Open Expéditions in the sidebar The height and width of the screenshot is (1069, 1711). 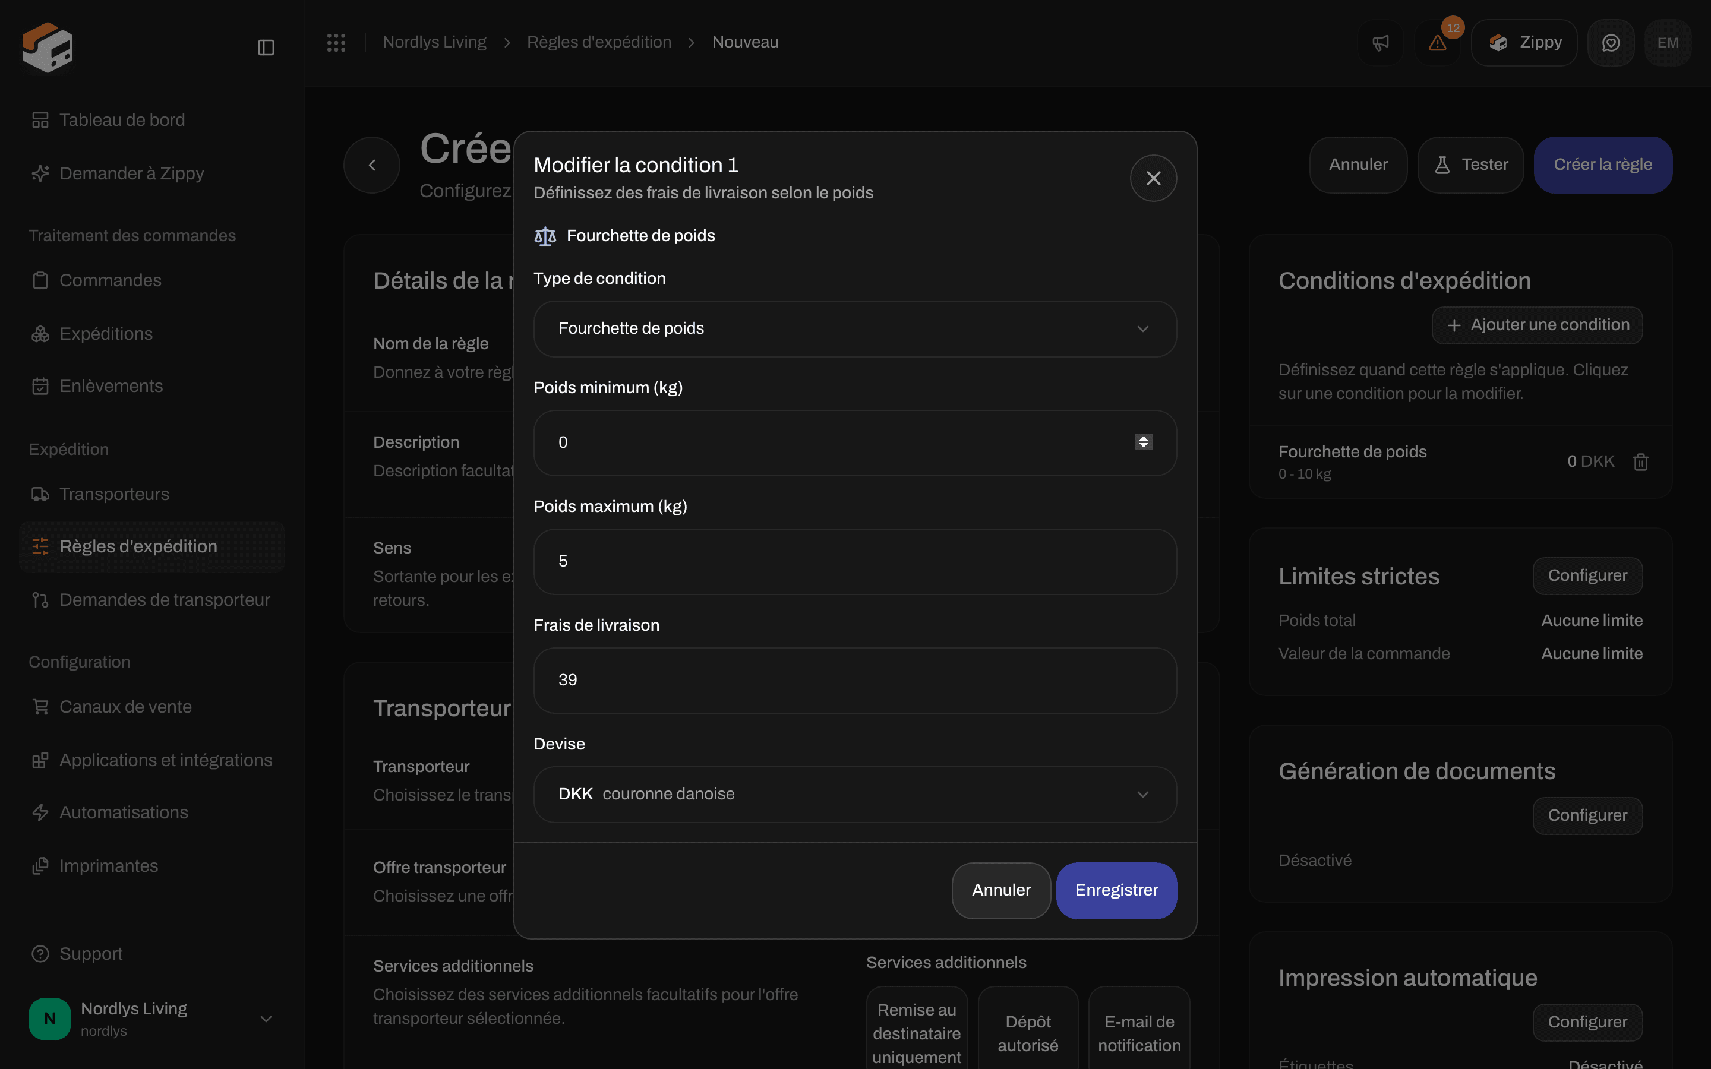pos(106,334)
